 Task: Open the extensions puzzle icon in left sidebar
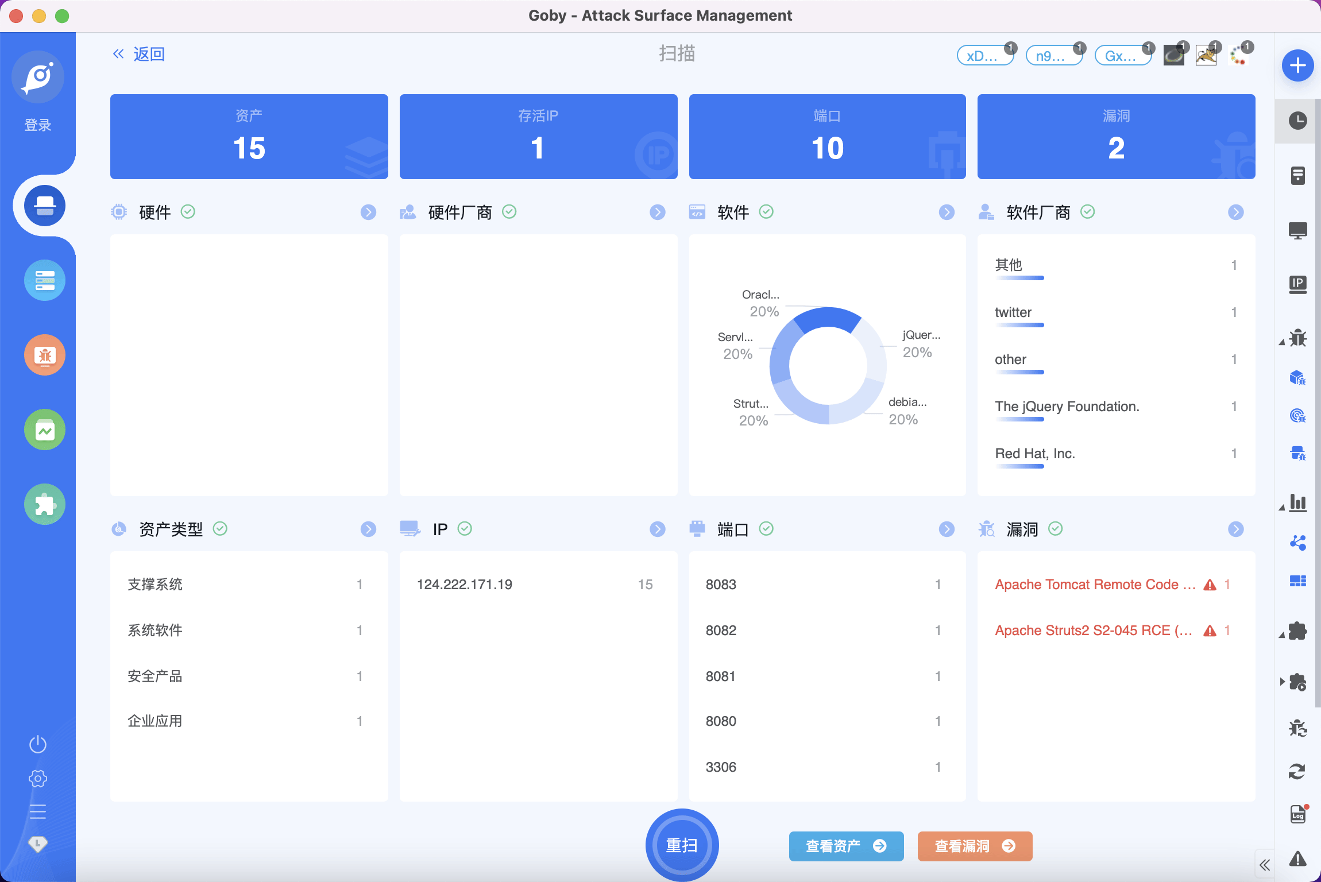[45, 505]
